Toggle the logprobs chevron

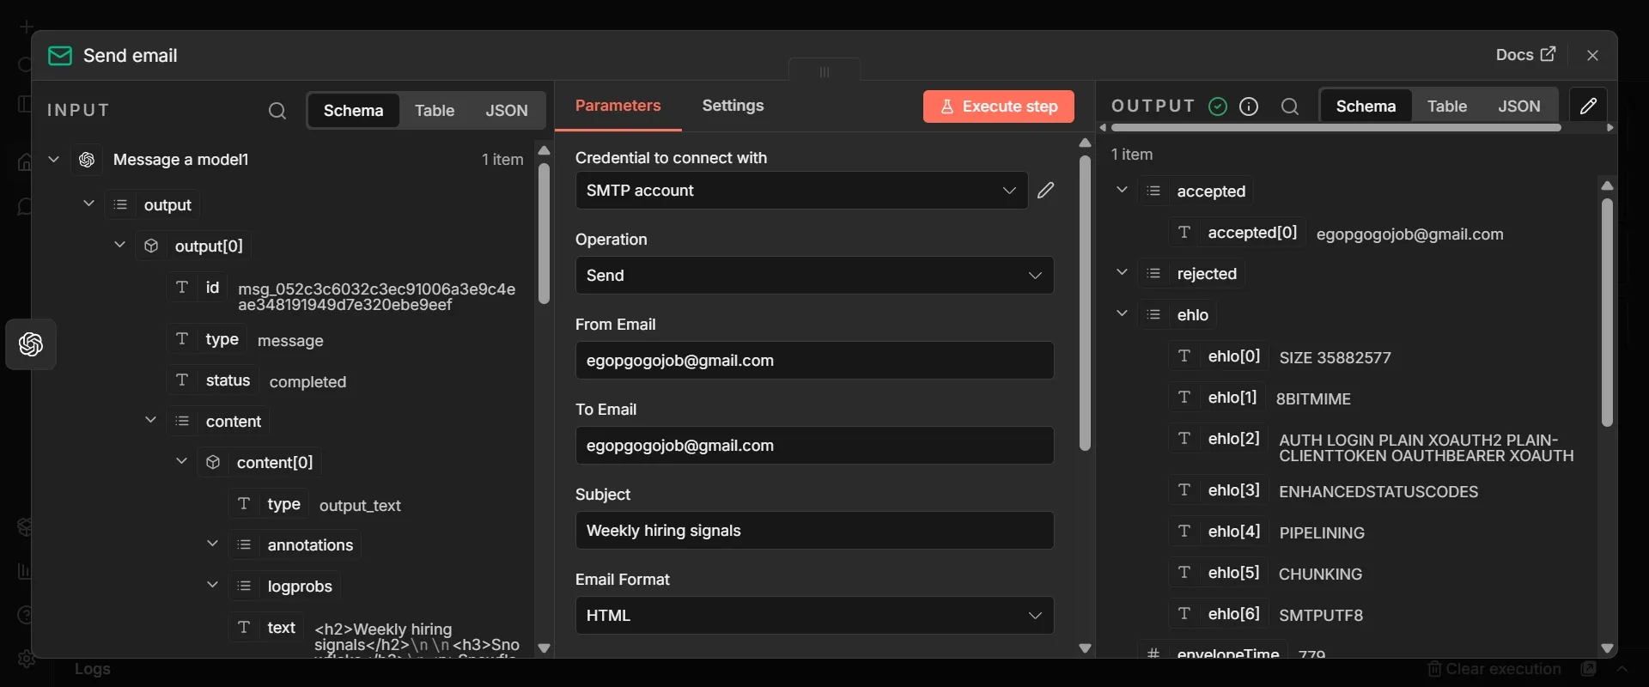tap(212, 585)
